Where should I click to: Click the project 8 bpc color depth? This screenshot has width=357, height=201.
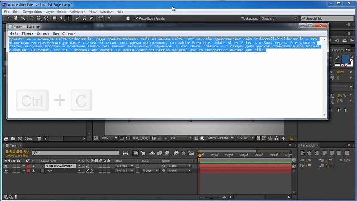click(28, 138)
